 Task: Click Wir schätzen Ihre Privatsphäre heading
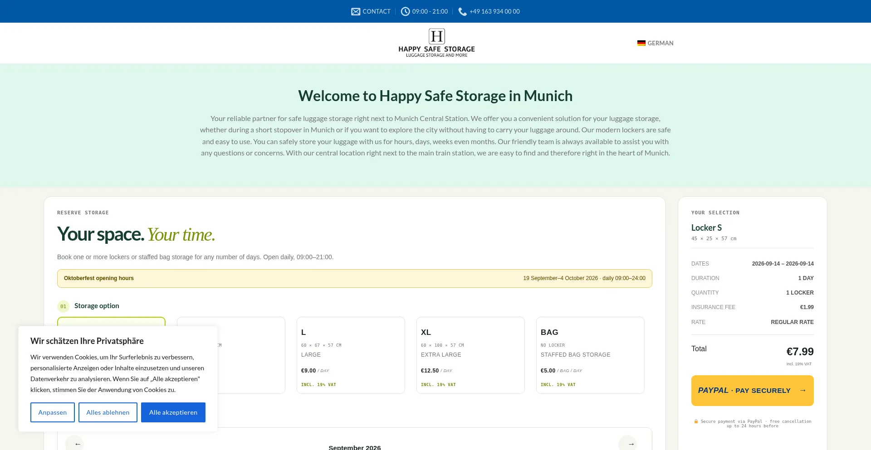coord(87,341)
